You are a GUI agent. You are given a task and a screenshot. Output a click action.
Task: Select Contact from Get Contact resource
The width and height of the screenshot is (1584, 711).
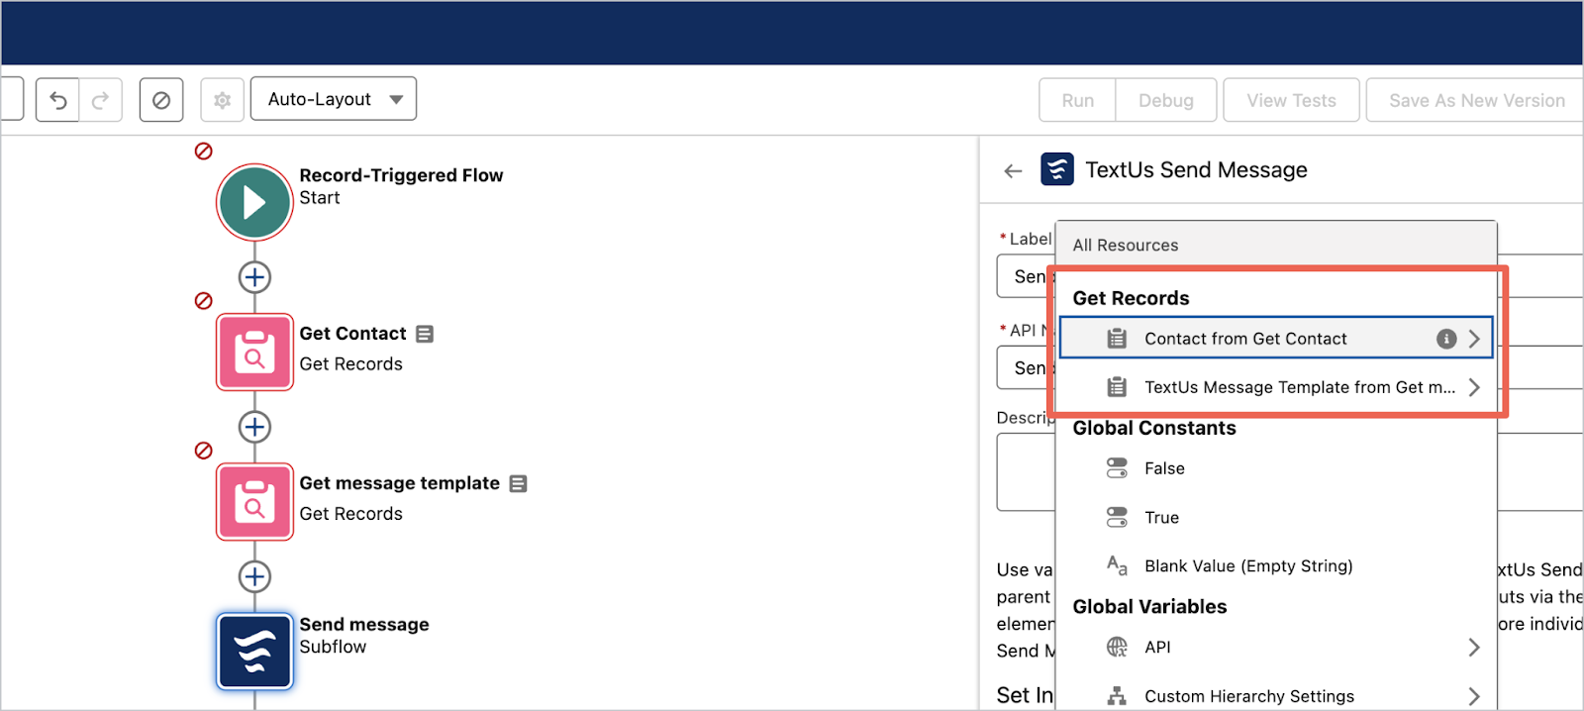point(1275,339)
